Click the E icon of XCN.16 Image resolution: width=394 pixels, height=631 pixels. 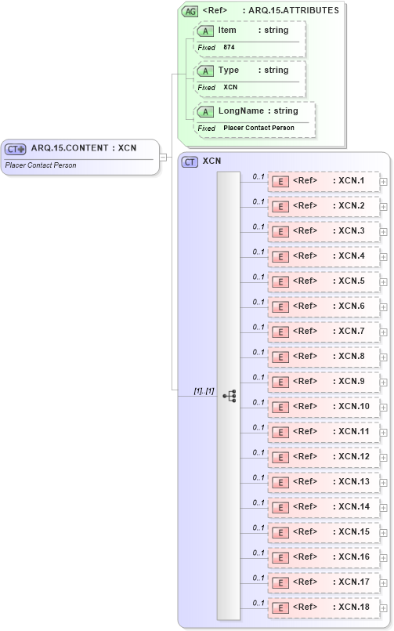[280, 558]
